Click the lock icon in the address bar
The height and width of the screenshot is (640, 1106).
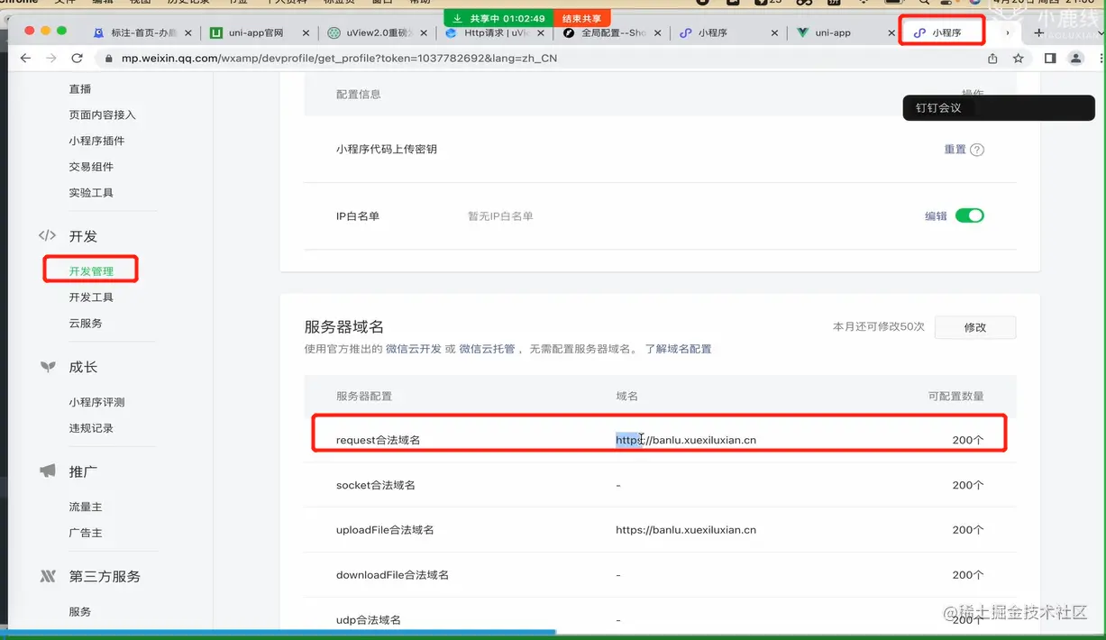[x=109, y=59]
